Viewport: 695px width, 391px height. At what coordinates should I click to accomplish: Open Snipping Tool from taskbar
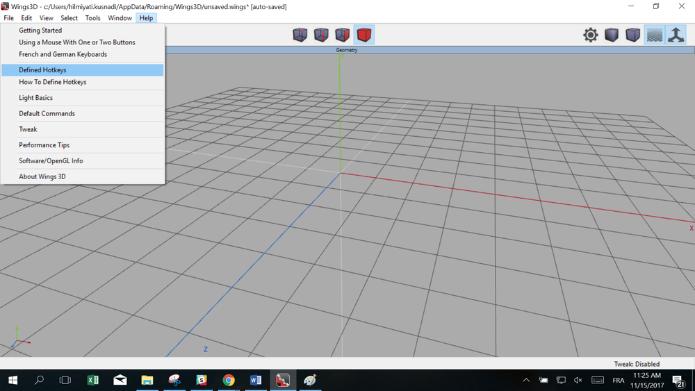tap(174, 380)
